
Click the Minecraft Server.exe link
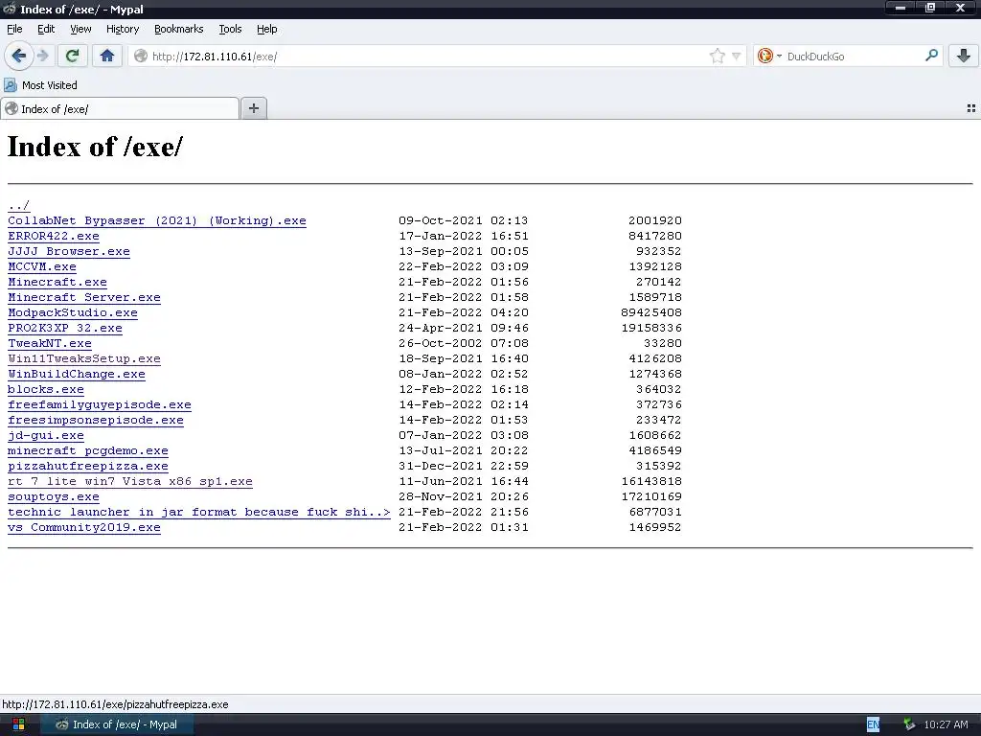pyautogui.click(x=84, y=297)
